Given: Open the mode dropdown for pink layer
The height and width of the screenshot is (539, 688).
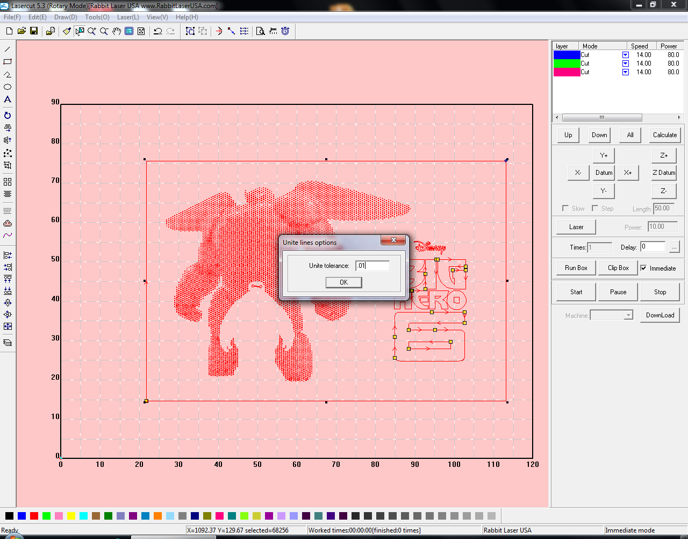Looking at the screenshot, I should point(626,72).
